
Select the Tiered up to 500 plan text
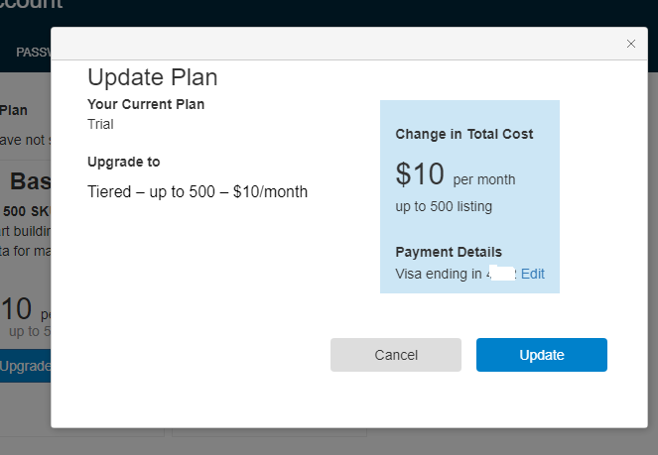[197, 191]
